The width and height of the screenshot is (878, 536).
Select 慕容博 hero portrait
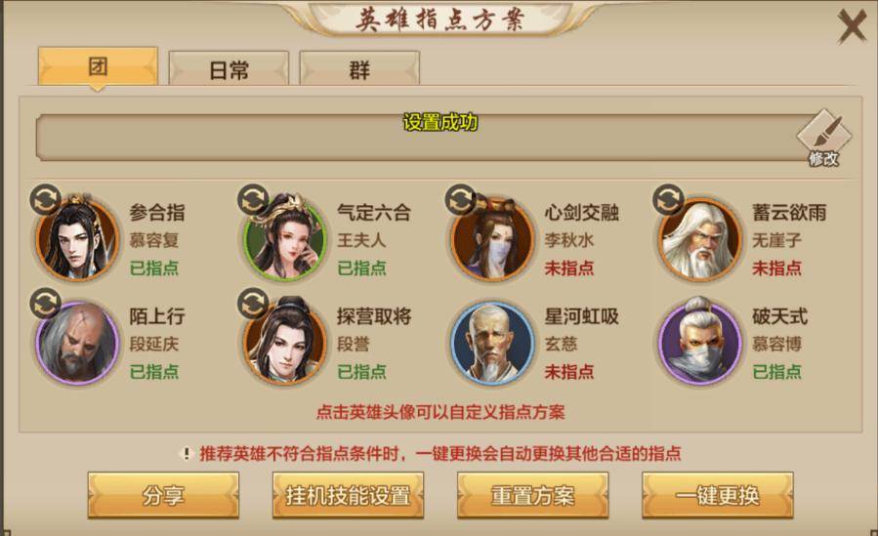[700, 342]
